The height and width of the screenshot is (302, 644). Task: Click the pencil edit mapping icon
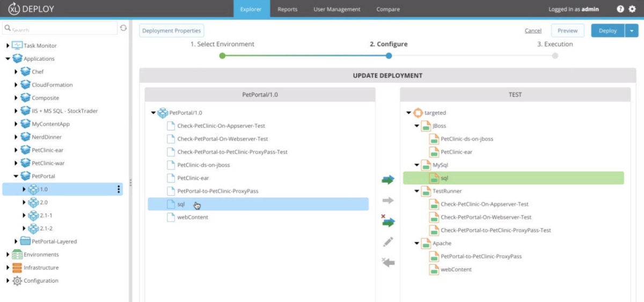pos(388,242)
